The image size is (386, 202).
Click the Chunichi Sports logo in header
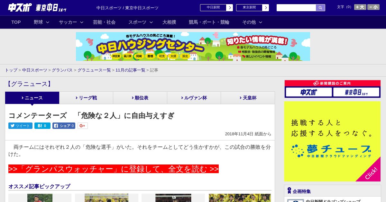20,7
